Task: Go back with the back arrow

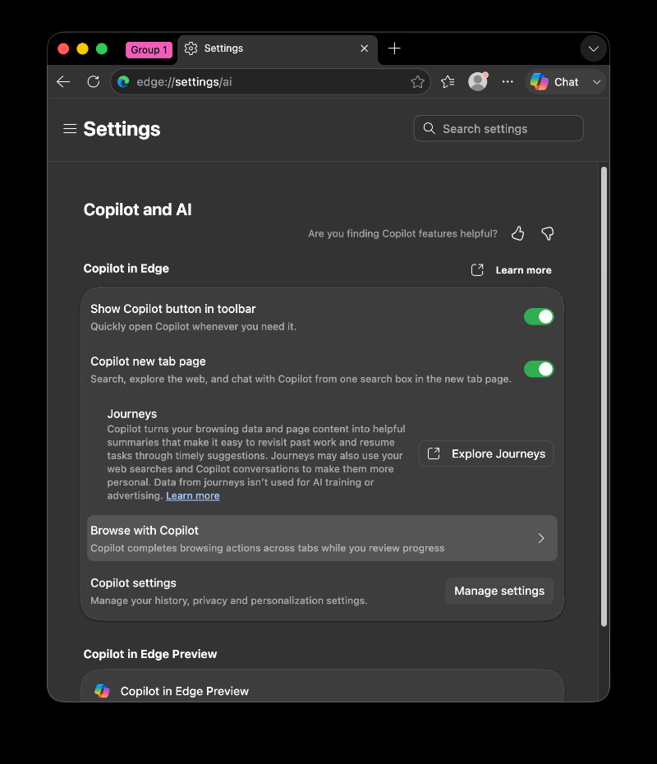Action: 64,82
